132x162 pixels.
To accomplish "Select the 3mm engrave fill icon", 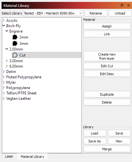I will coord(15,44).
